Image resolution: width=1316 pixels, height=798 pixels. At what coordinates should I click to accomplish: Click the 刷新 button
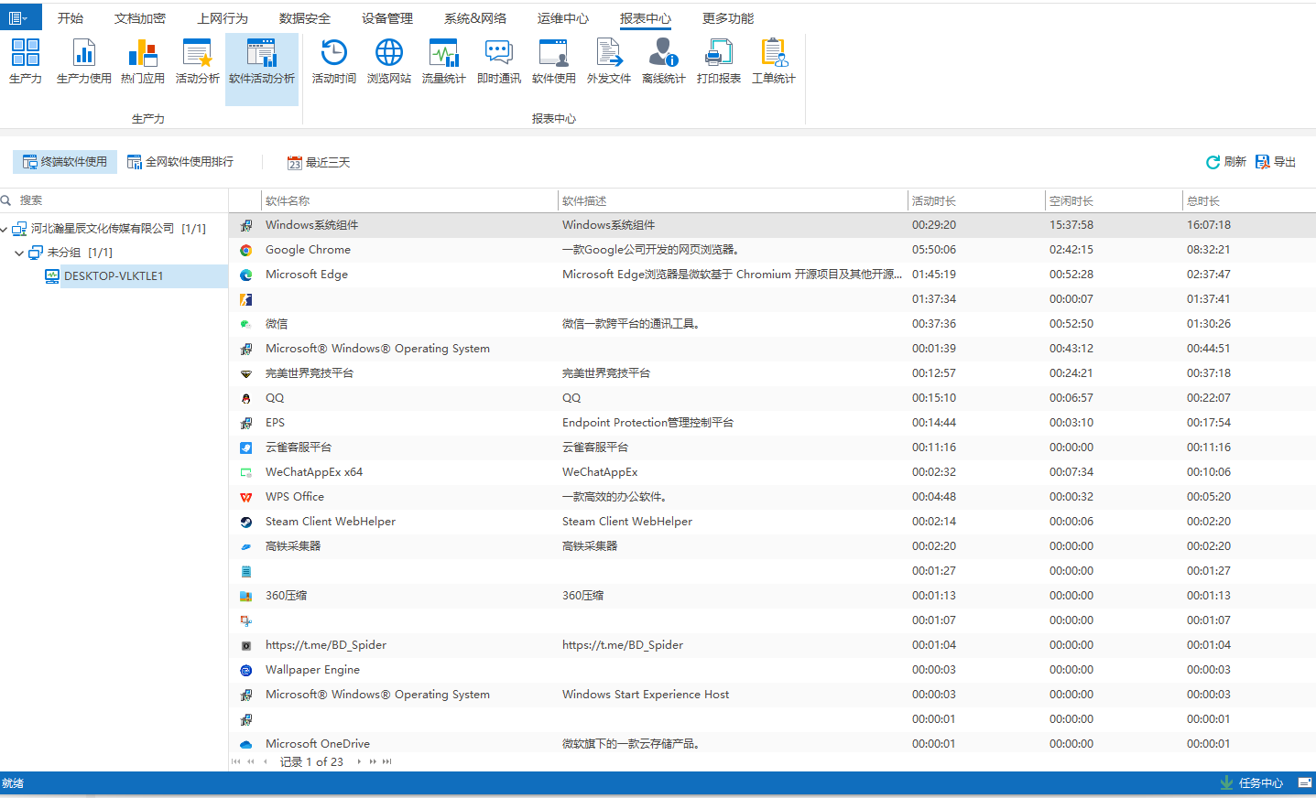click(1225, 162)
